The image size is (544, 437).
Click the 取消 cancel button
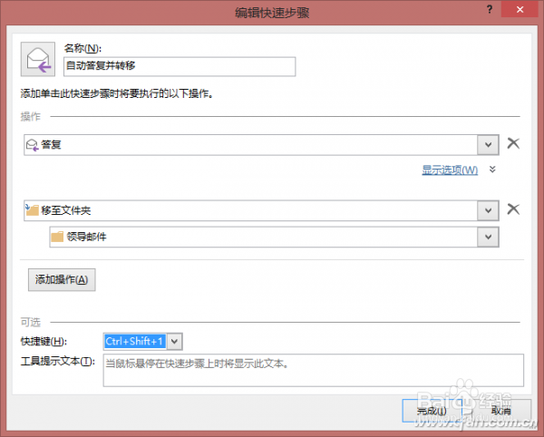point(501,411)
